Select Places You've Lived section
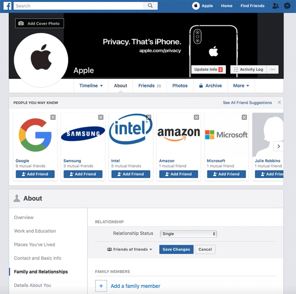This screenshot has height=294, width=296. [35, 245]
